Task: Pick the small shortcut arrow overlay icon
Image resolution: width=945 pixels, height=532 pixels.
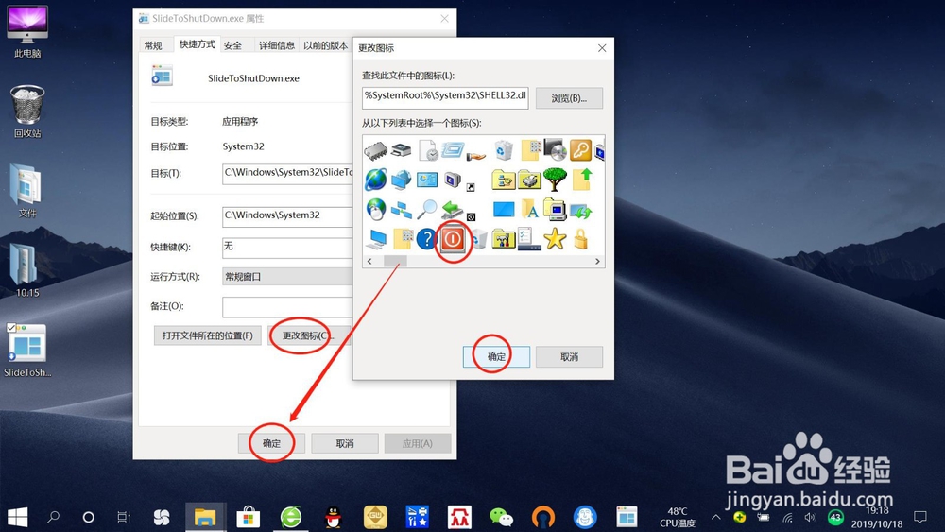Action: tap(471, 187)
